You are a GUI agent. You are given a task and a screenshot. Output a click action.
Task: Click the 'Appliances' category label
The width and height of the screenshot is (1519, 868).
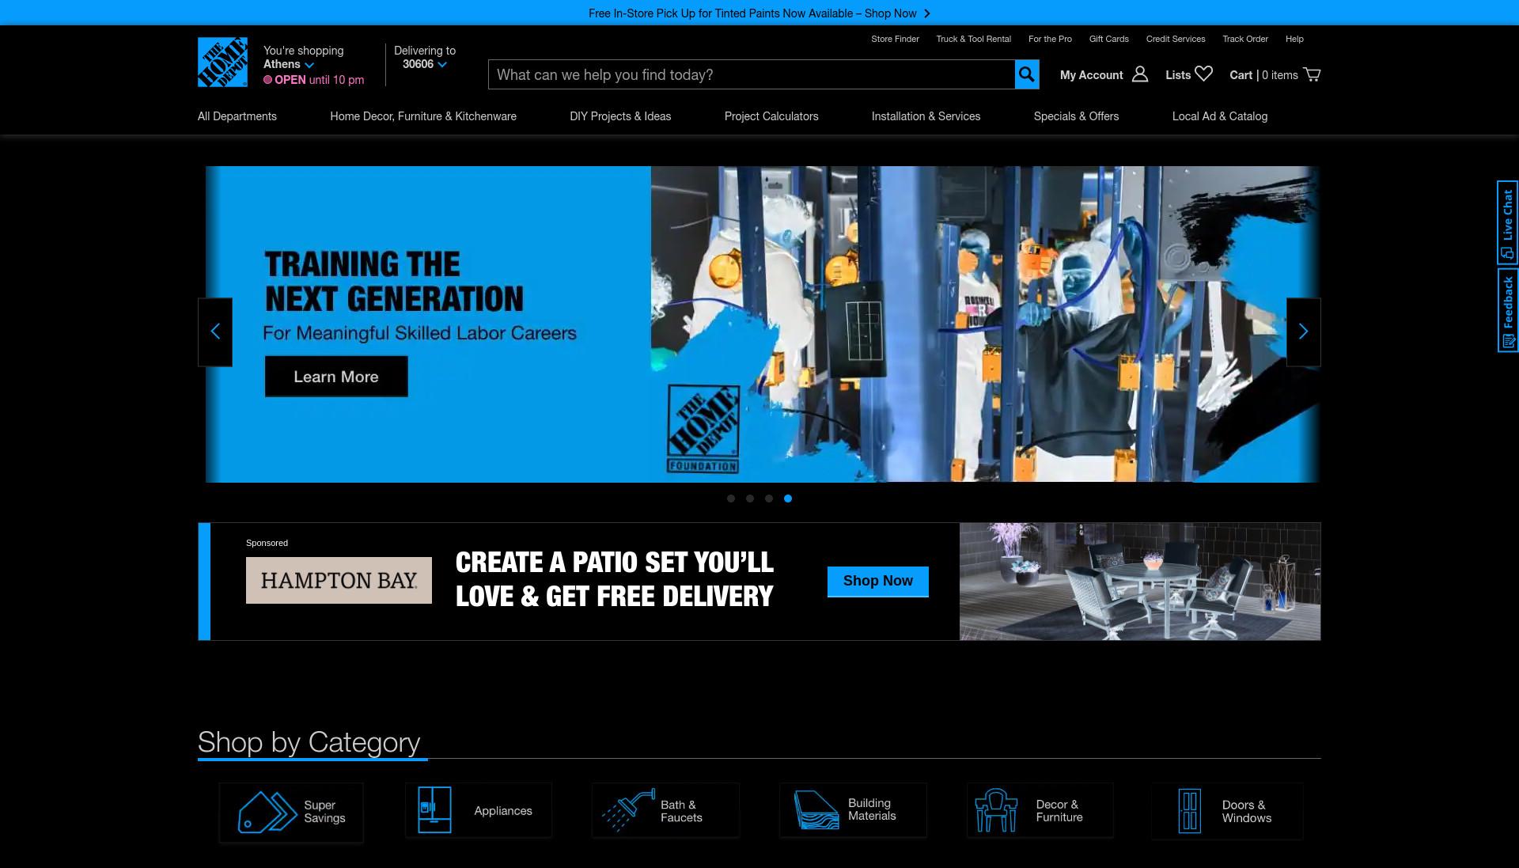[503, 811]
